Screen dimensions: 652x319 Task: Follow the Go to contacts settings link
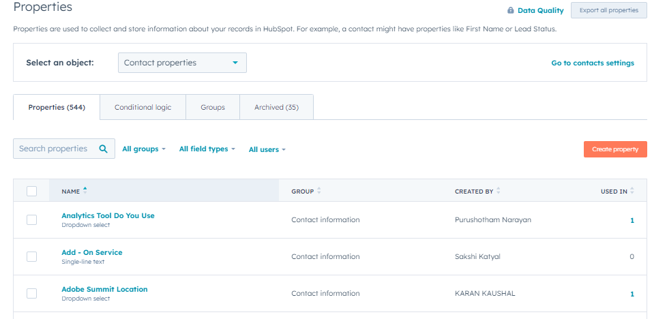[x=592, y=63]
